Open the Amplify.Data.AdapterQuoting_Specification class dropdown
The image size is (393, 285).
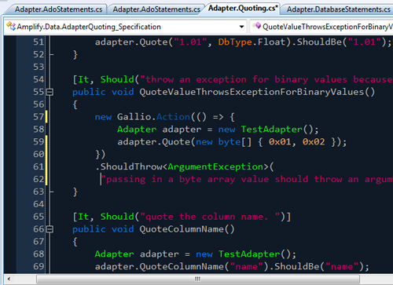pyautogui.click(x=125, y=27)
